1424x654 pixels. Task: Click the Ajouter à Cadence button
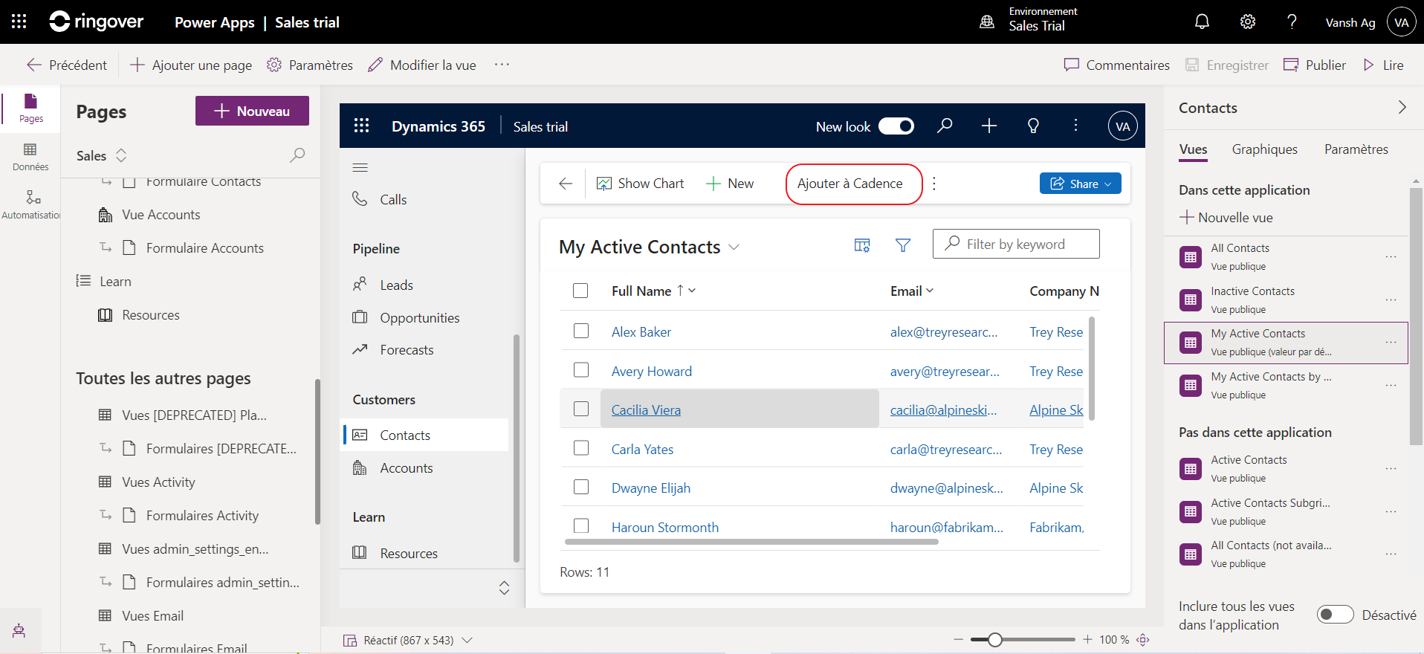[x=850, y=184]
